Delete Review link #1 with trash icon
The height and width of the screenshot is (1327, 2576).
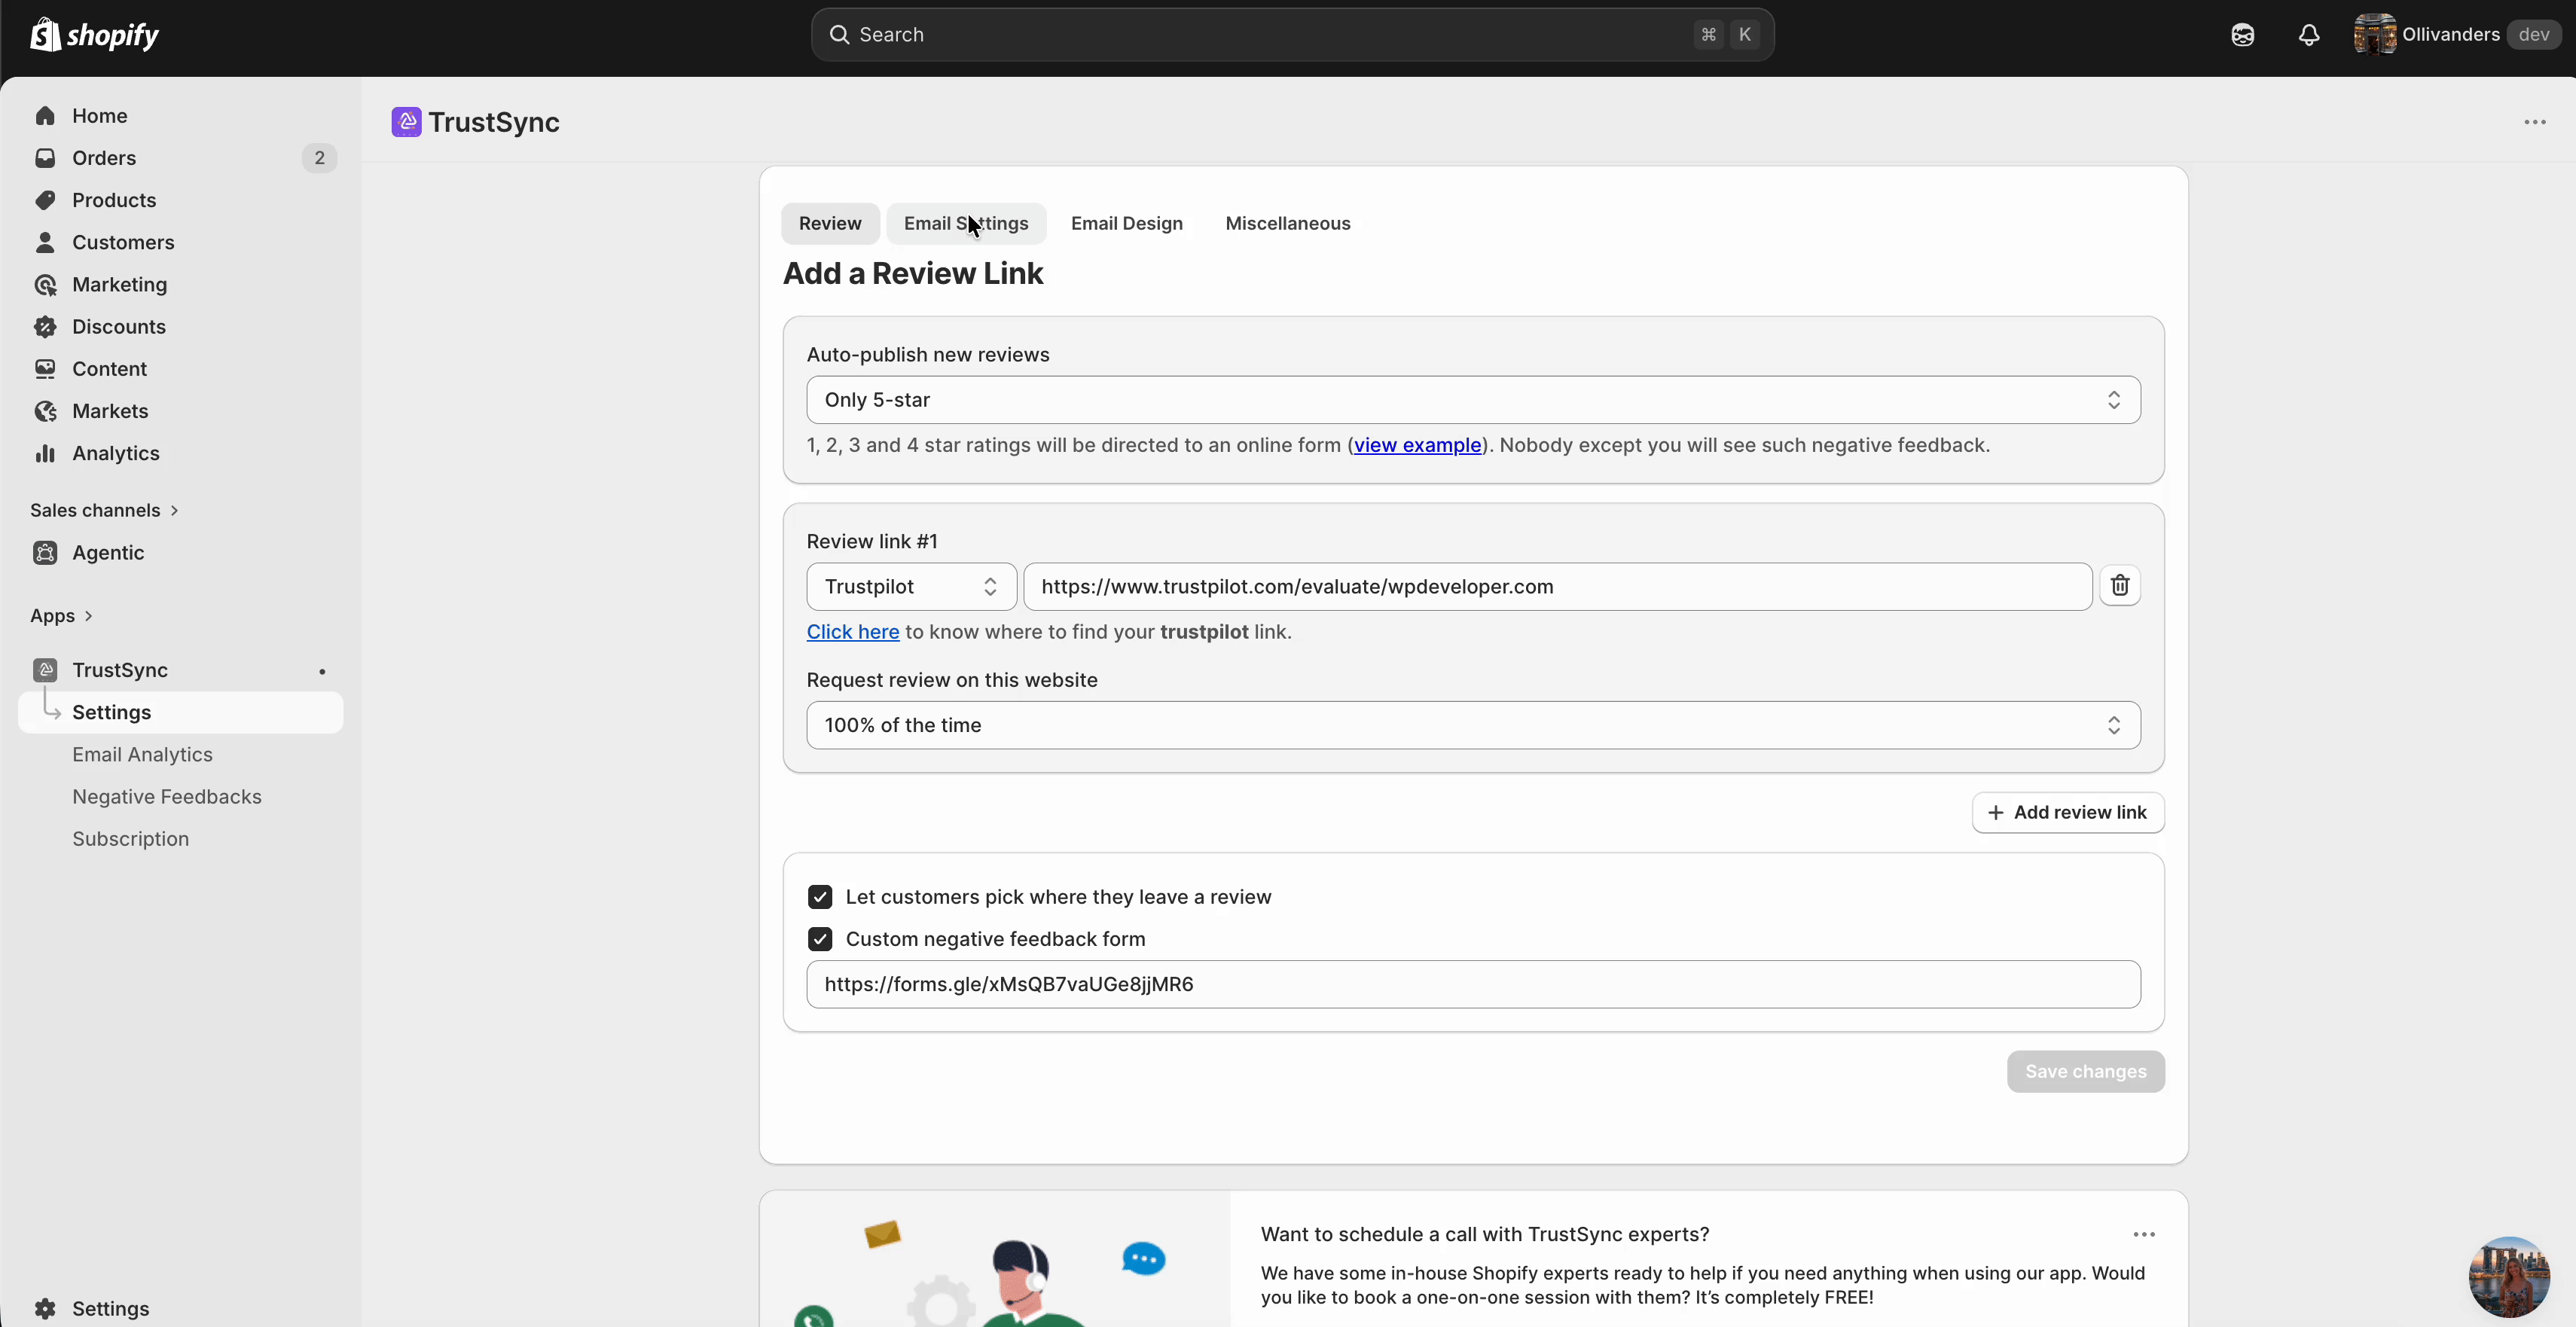(2120, 586)
